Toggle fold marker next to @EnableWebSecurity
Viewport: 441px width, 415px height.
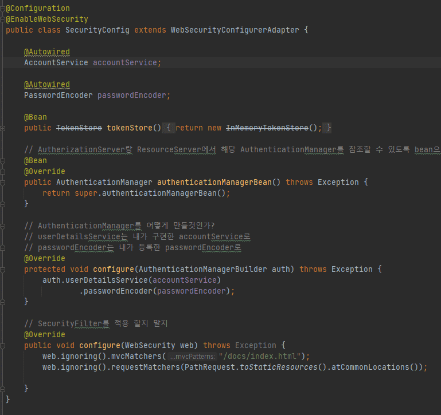[2, 19]
